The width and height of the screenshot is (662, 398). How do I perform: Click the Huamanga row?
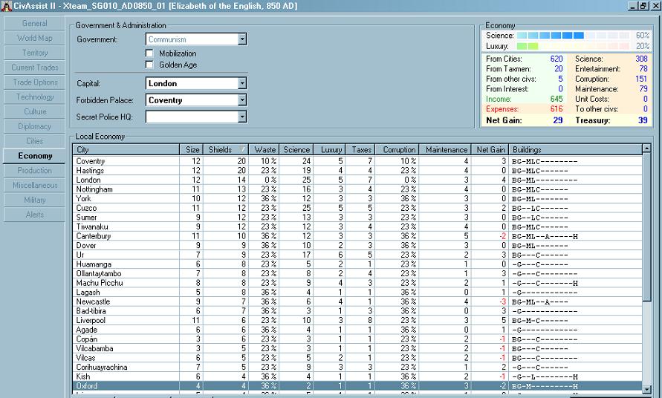point(357,264)
